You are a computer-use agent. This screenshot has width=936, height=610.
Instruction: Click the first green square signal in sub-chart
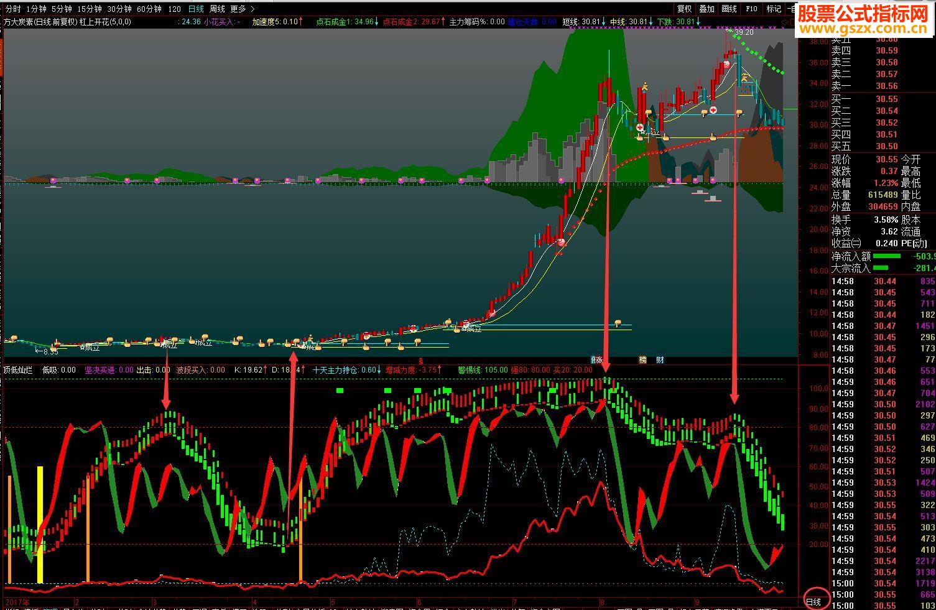tap(340, 390)
